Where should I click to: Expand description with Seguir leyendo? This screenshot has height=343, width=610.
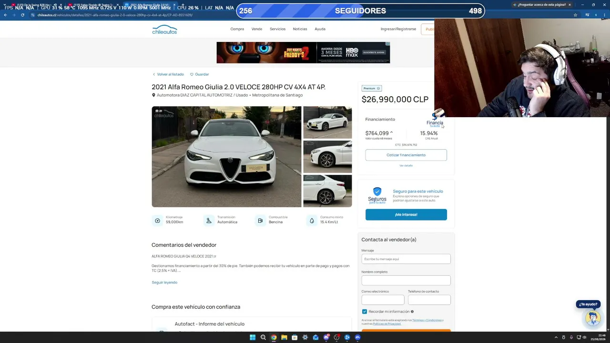(164, 282)
